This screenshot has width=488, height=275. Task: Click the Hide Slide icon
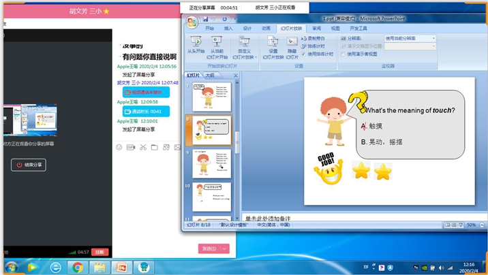292,42
